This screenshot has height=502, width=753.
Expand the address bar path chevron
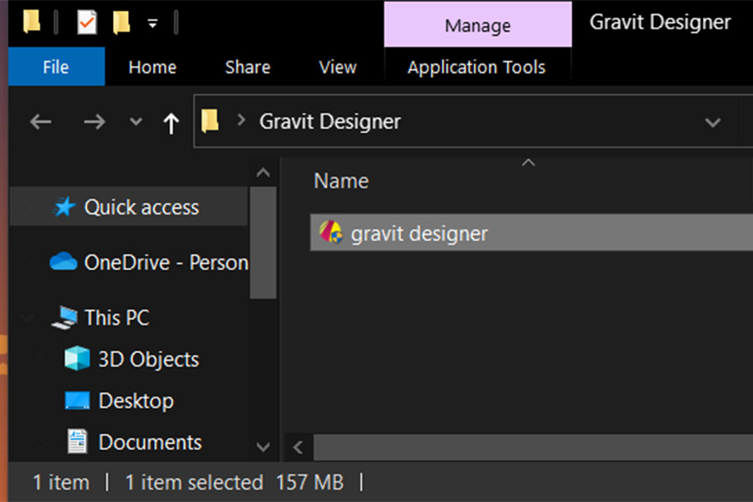tap(241, 120)
